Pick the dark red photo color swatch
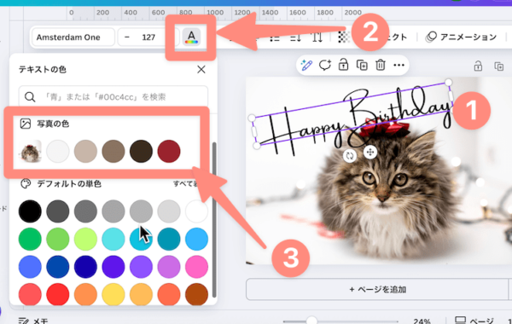The width and height of the screenshot is (512, 324). pyautogui.click(x=169, y=152)
